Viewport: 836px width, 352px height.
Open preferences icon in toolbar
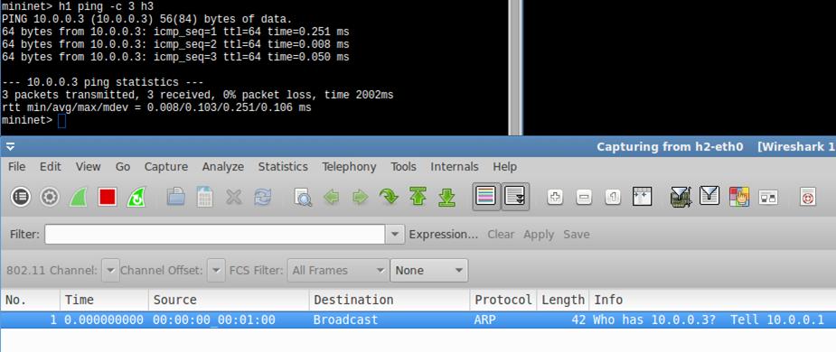click(767, 198)
